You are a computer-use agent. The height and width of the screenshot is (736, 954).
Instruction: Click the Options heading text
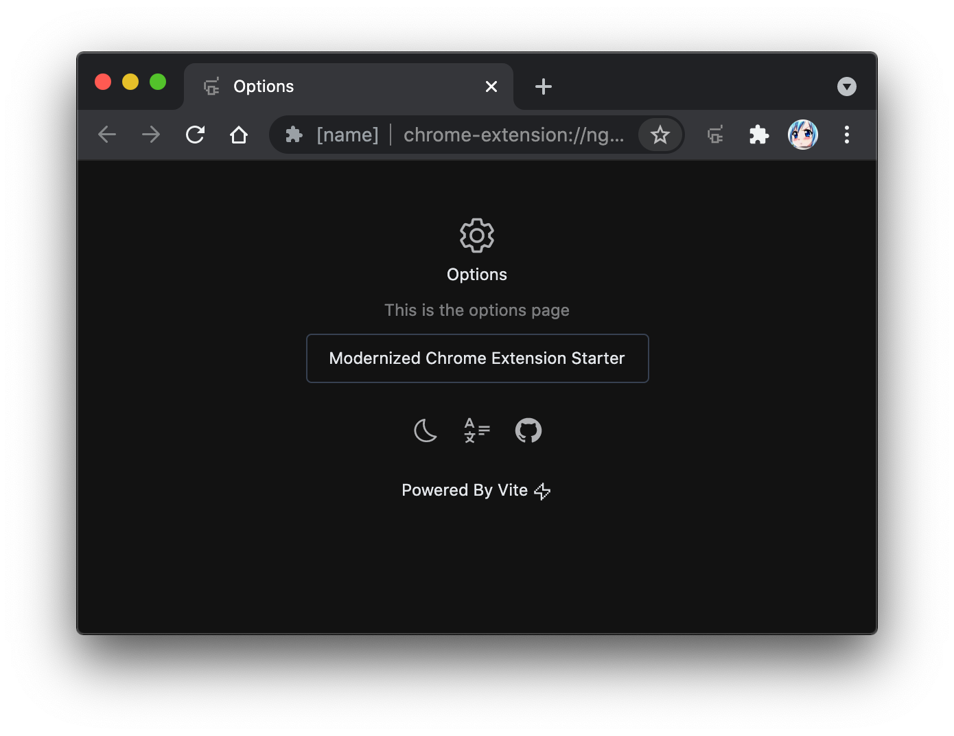point(477,275)
